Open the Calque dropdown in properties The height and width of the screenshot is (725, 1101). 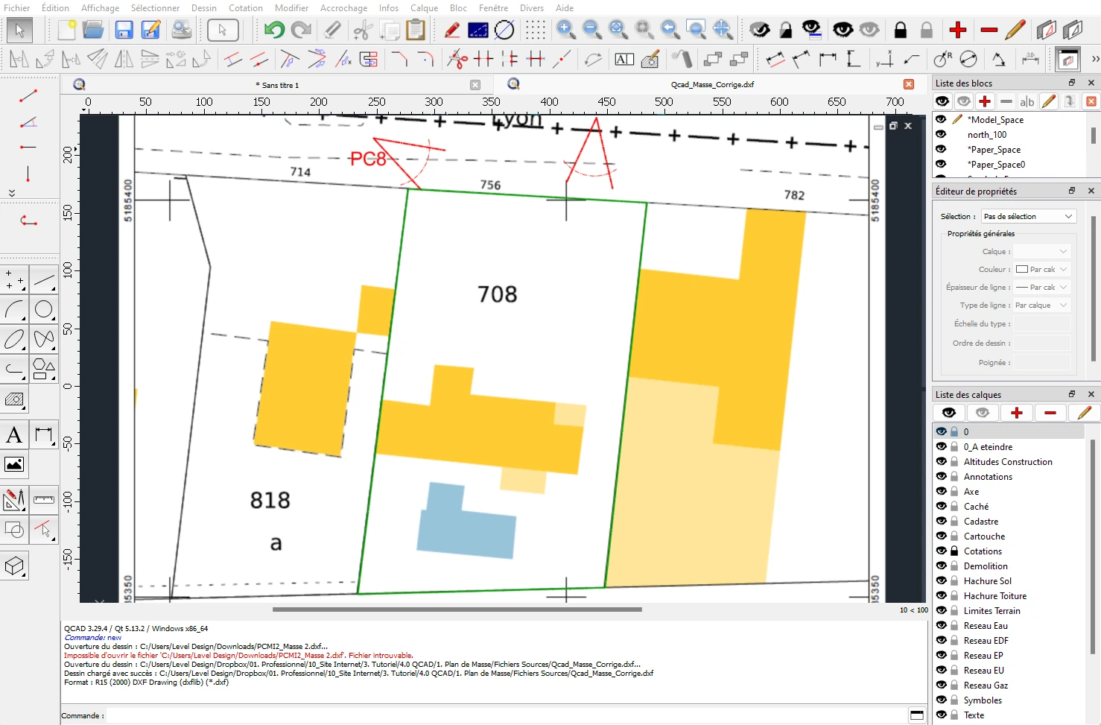(x=1042, y=251)
